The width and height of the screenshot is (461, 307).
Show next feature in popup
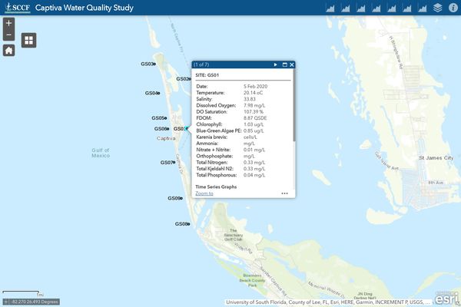click(x=276, y=64)
